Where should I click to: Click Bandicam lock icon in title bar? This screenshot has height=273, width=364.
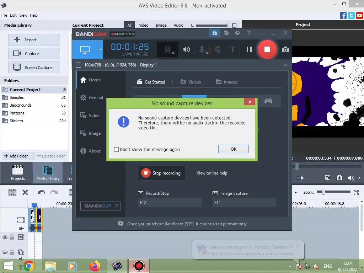pos(215,33)
